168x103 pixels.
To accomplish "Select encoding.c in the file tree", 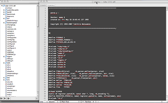I will [x=11, y=86].
